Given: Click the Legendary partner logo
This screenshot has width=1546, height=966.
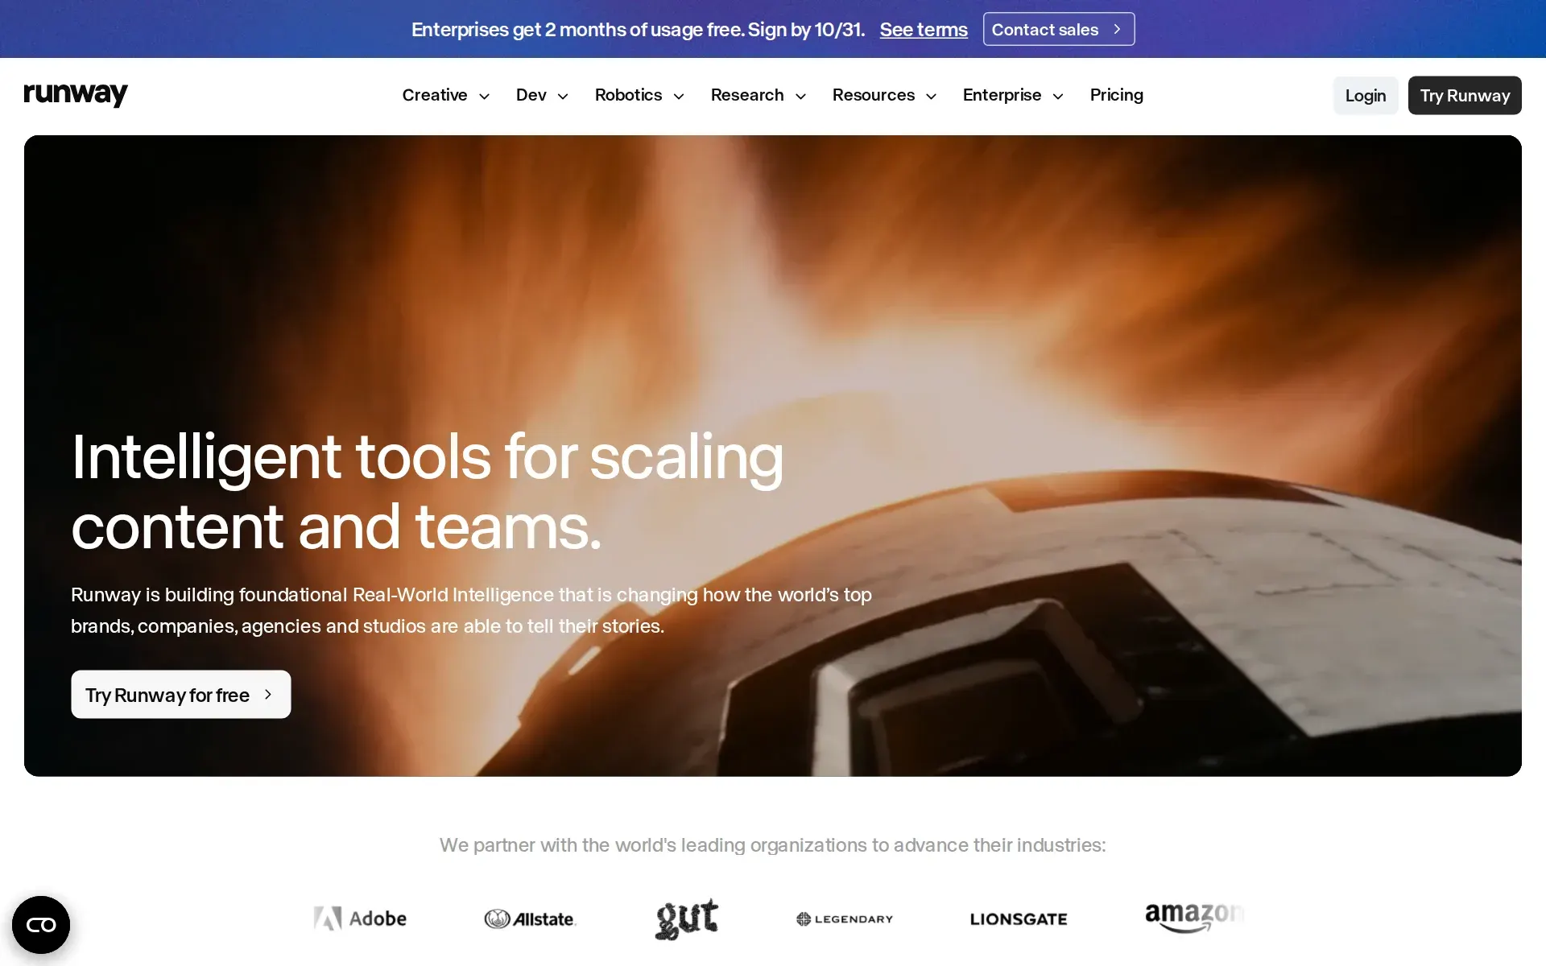Looking at the screenshot, I should (845, 919).
